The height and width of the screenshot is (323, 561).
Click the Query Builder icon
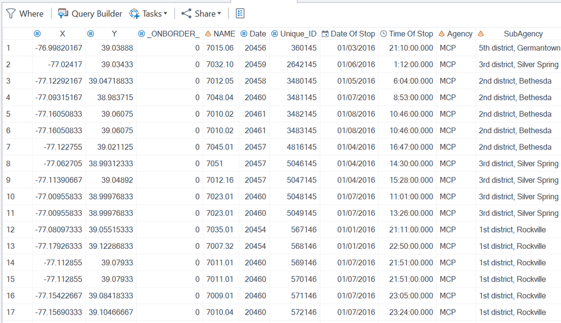[x=63, y=13]
